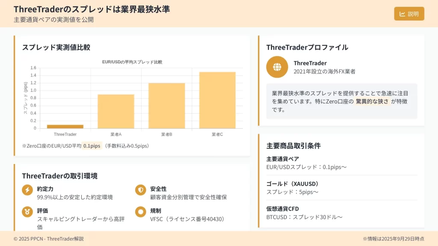Click the medal icon for 評価

coord(27,212)
